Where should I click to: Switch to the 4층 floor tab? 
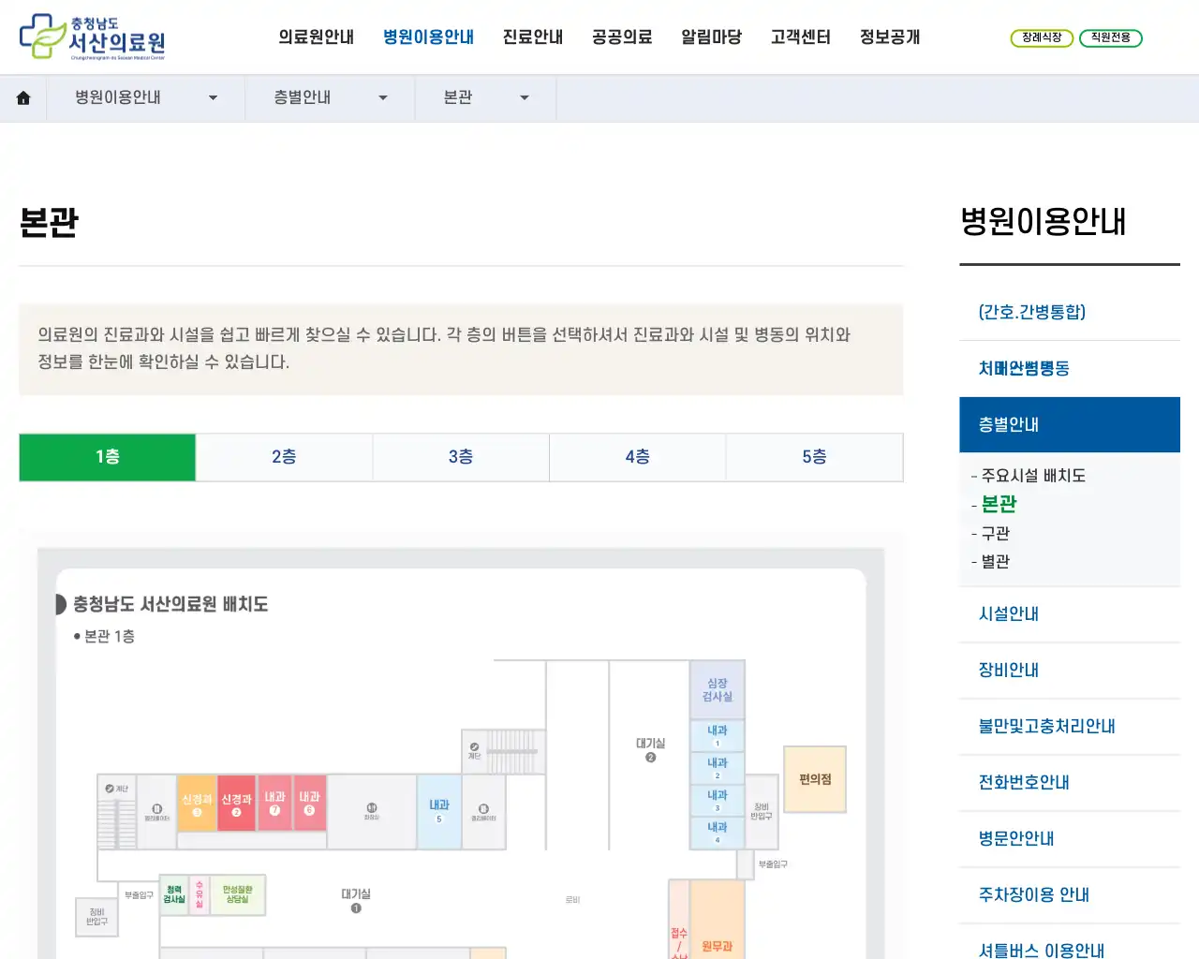(x=638, y=457)
